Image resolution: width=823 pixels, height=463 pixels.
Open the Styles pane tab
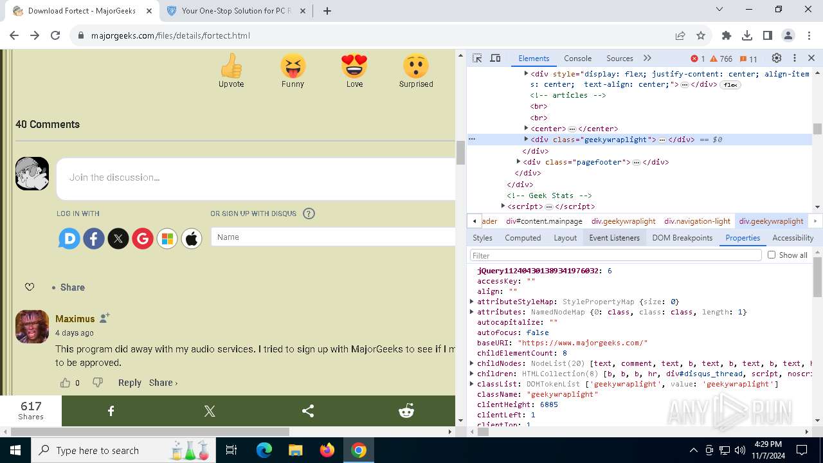coord(482,238)
